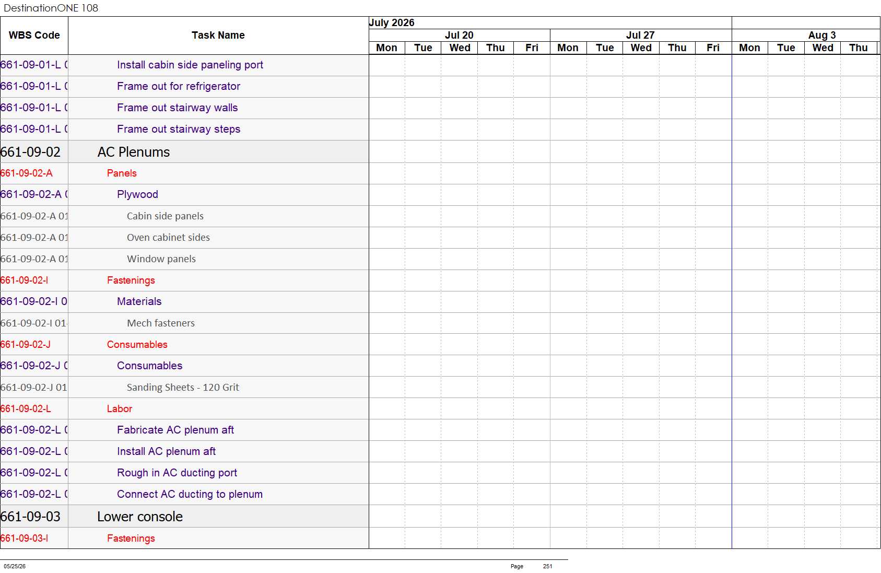Click 'Fastenings' under Lower console
This screenshot has width=881, height=573.
(131, 539)
